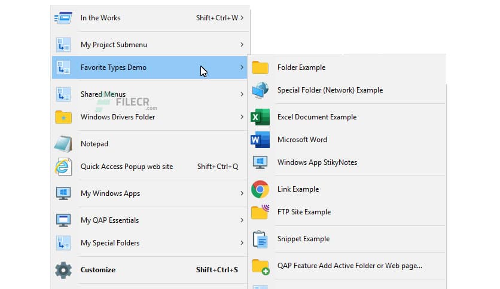Expand the Shared Menus submenu arrow
Screen dimensions: 500x289
point(242,94)
